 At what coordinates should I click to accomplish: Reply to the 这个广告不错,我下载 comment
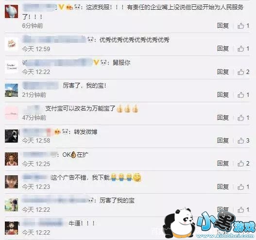pyautogui.click(x=222, y=186)
